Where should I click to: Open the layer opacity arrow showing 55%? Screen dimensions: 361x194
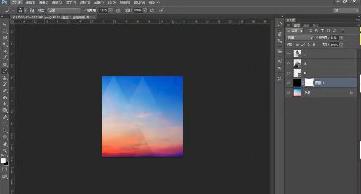[x=342, y=38]
